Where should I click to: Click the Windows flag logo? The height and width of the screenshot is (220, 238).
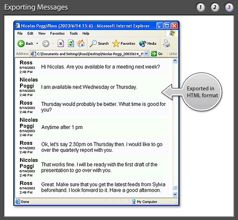pyautogui.click(x=172, y=33)
